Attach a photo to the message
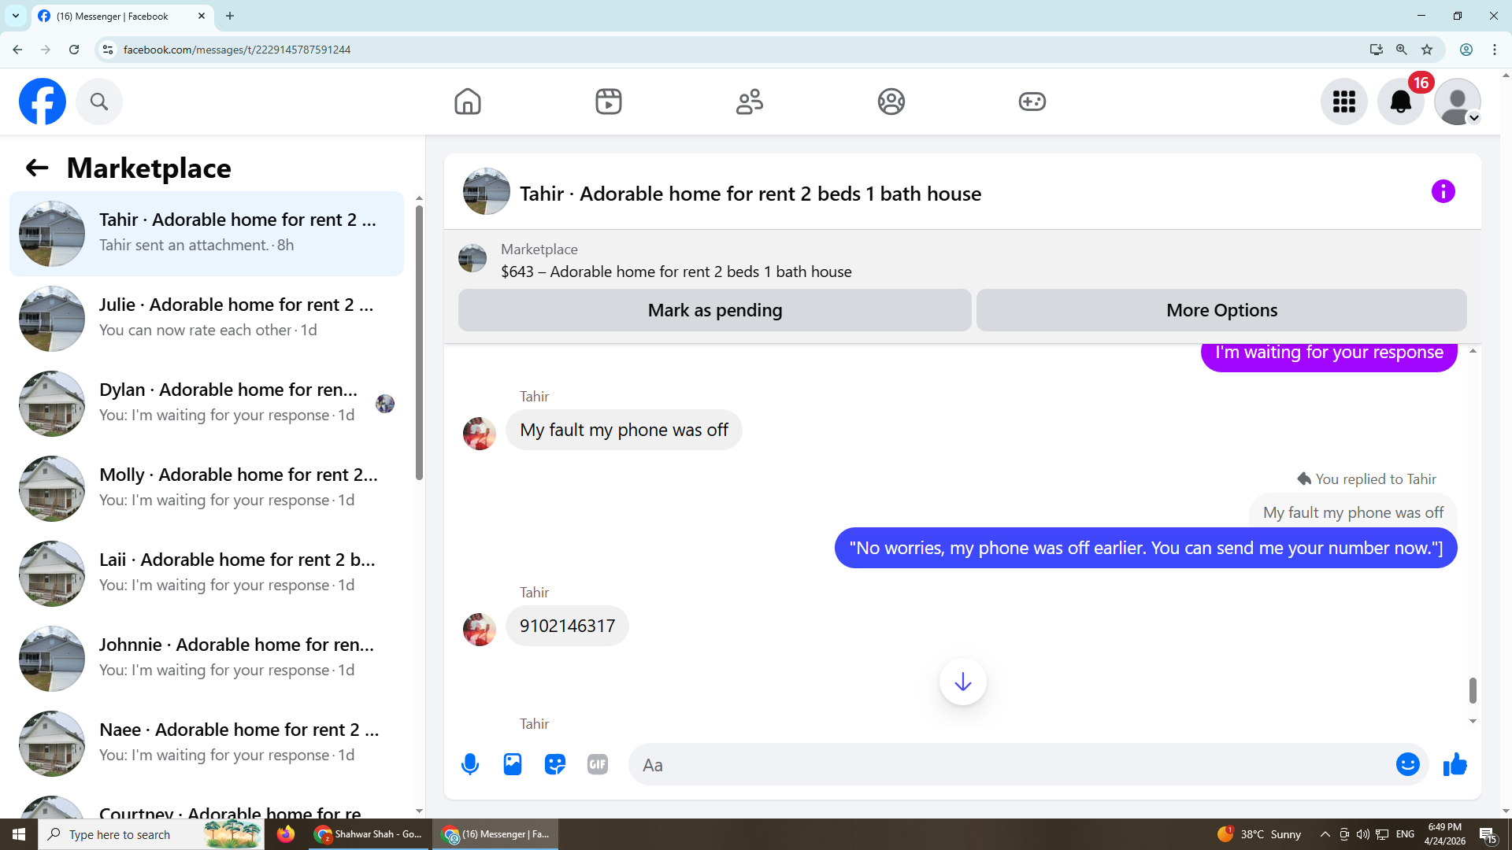Screen dimensions: 1512x850 pyautogui.click(x=513, y=764)
